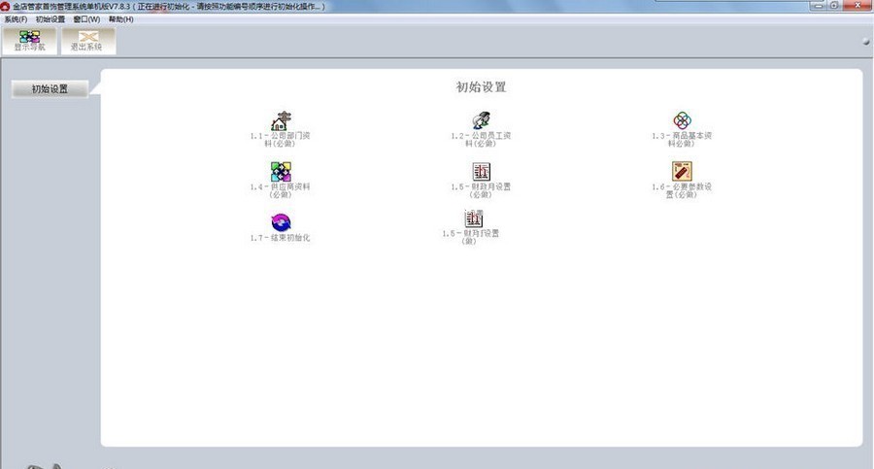
Task: Close the application window
Action: click(858, 5)
